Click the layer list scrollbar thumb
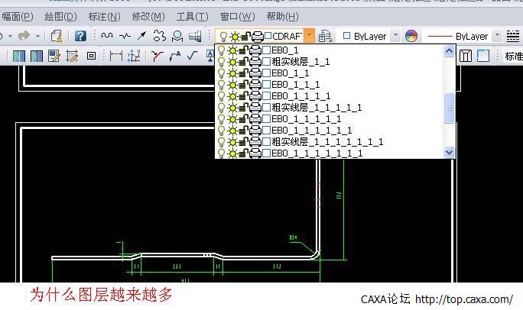Viewport: 523px width, 310px height. click(x=450, y=108)
